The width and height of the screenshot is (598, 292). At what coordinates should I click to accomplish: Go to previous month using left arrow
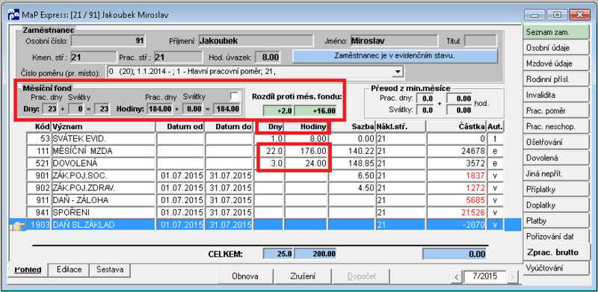[x=457, y=277]
